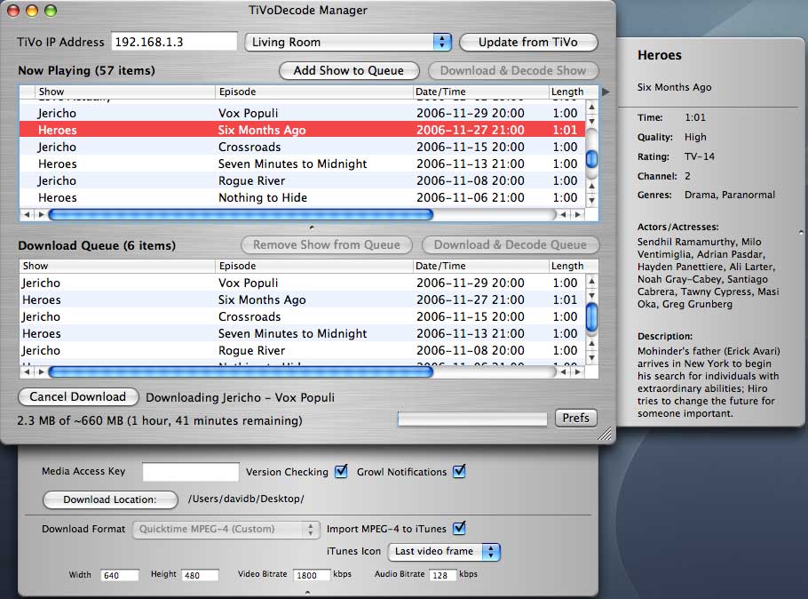Select Seven Minutes to Midnight in Download Queue

click(302, 333)
